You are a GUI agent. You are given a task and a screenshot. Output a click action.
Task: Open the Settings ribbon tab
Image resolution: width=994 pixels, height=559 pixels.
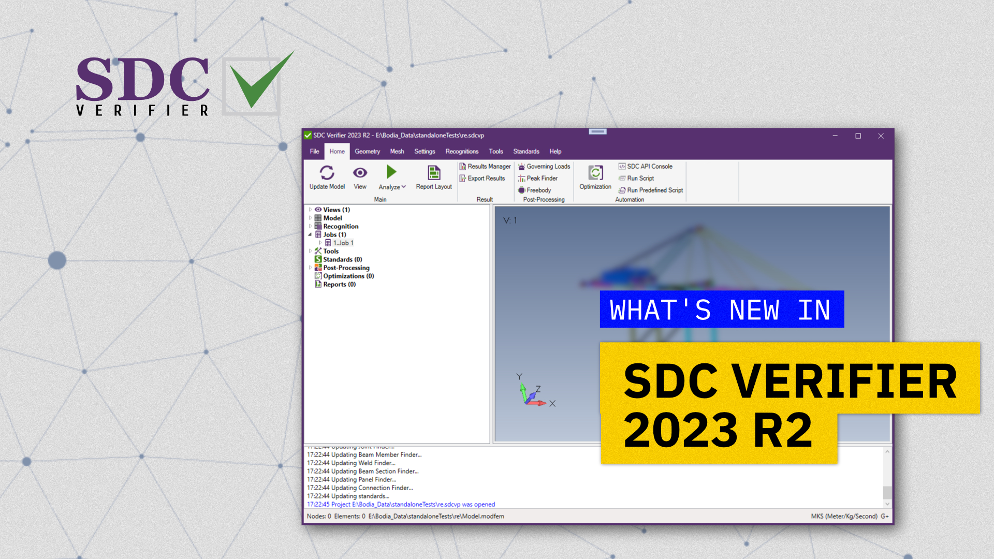(x=425, y=151)
